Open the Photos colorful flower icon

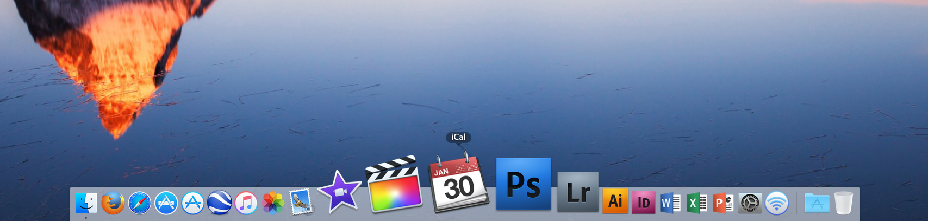tap(273, 203)
